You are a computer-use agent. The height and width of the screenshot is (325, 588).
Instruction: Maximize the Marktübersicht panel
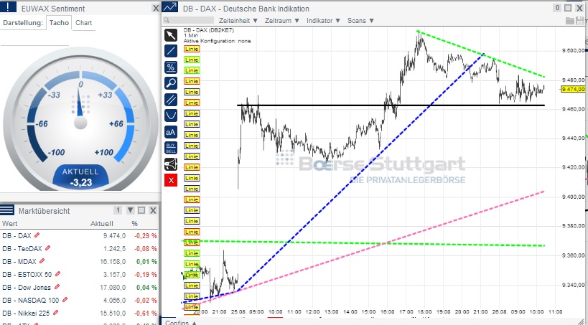(141, 210)
